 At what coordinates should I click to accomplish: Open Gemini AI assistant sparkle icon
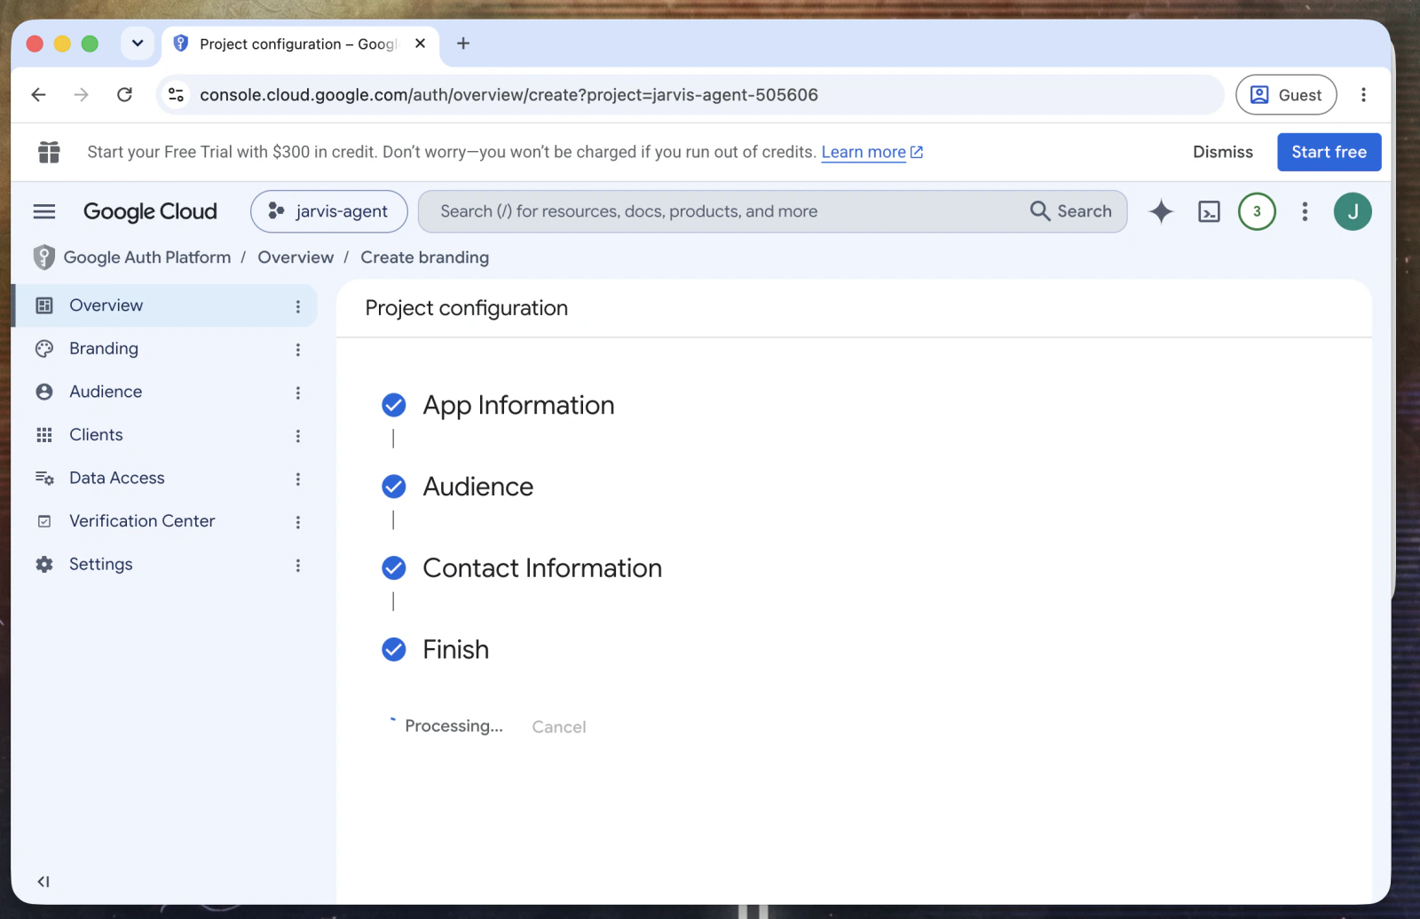tap(1161, 211)
